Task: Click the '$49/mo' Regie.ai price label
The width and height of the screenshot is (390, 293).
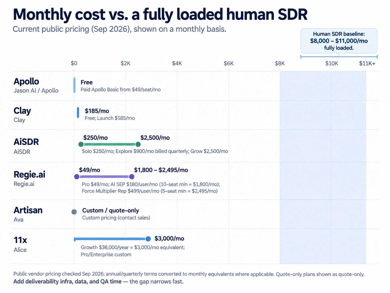Action: pos(89,170)
